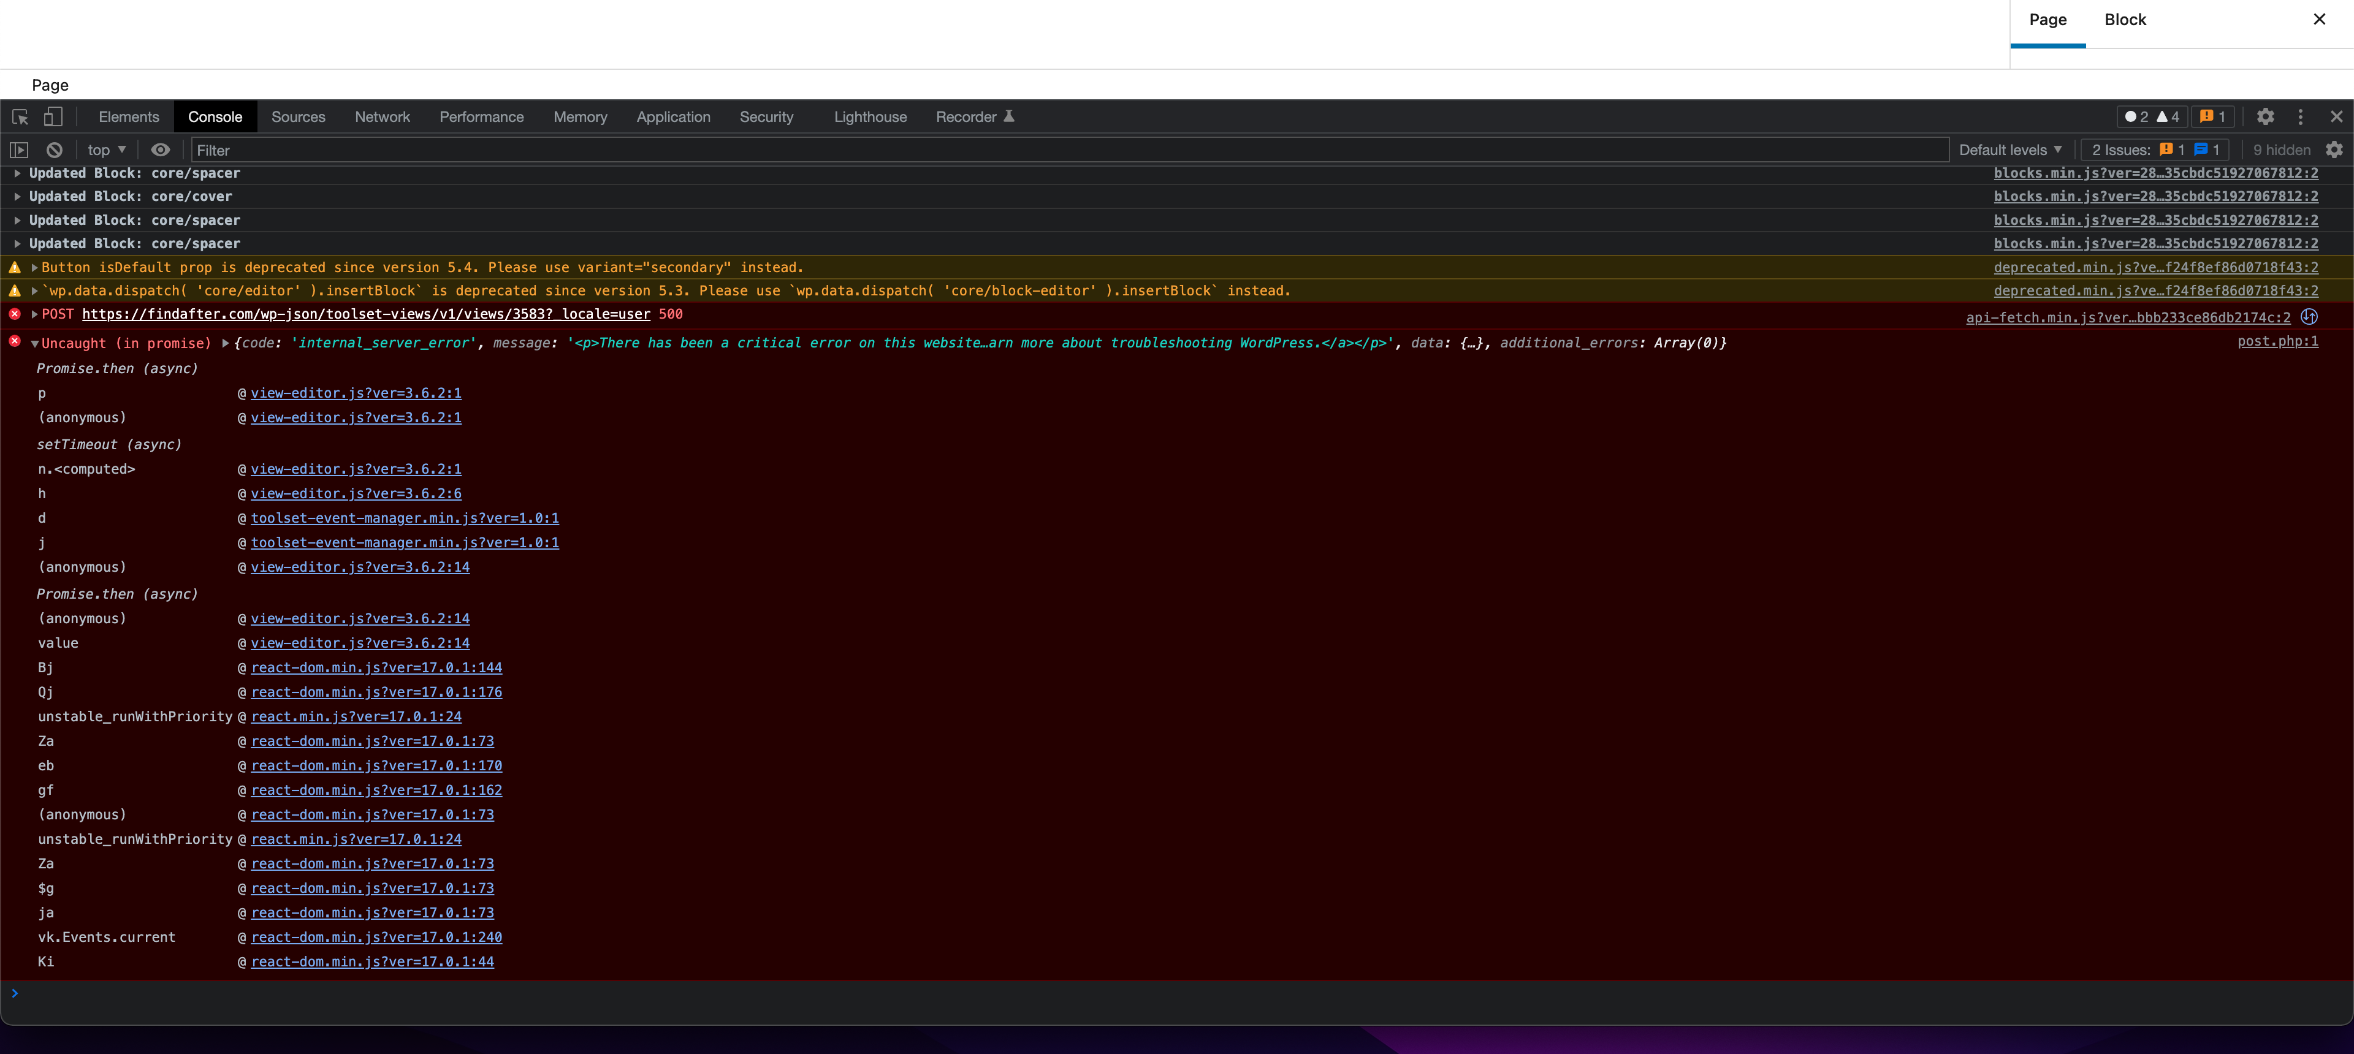The height and width of the screenshot is (1054, 2354).
Task: Open the Memory tab
Action: [581, 117]
